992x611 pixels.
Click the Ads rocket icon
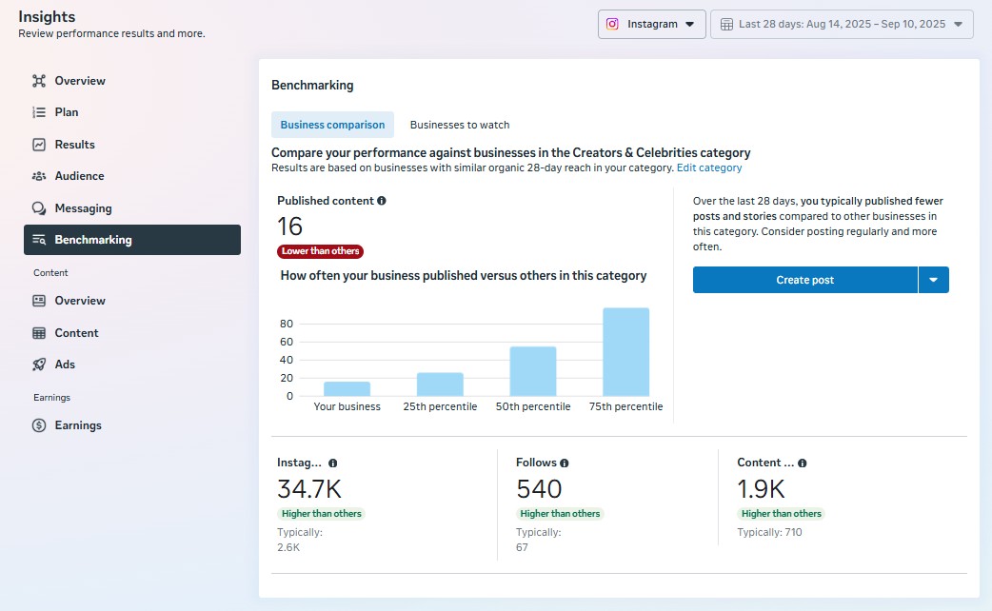[39, 365]
